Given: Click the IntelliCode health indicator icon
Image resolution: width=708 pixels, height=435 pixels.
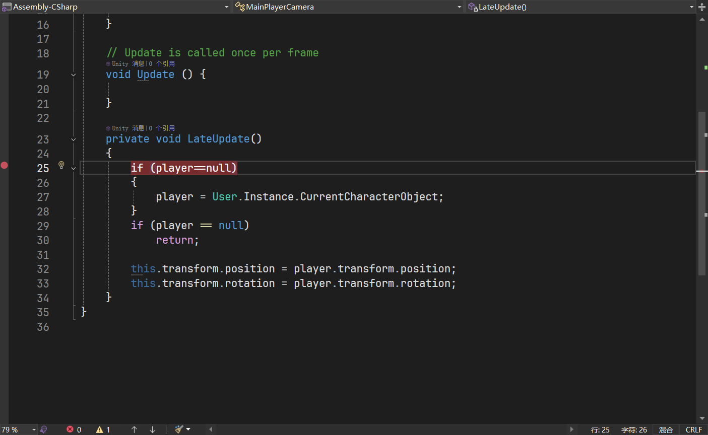Looking at the screenshot, I should click(x=44, y=429).
